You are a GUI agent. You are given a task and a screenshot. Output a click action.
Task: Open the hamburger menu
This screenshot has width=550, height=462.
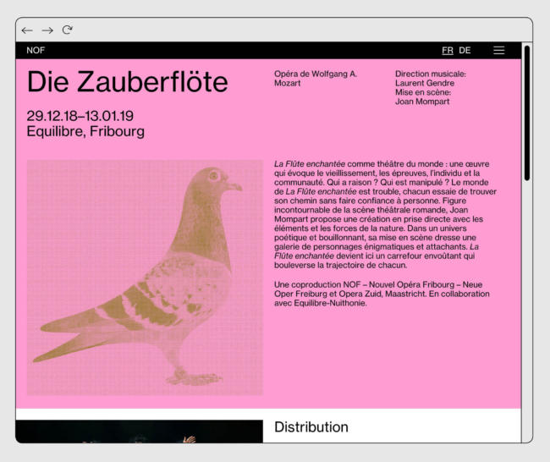[498, 50]
